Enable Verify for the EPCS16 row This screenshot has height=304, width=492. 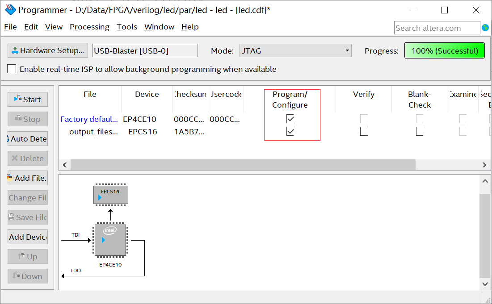364,131
